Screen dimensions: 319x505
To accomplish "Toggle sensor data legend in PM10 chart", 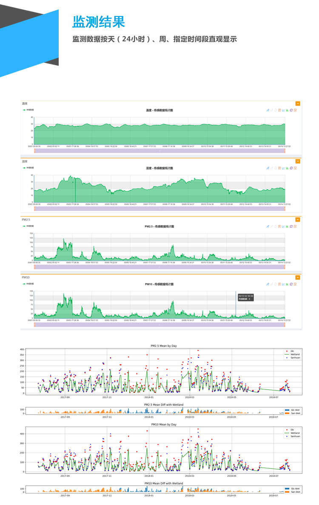I will point(28,284).
